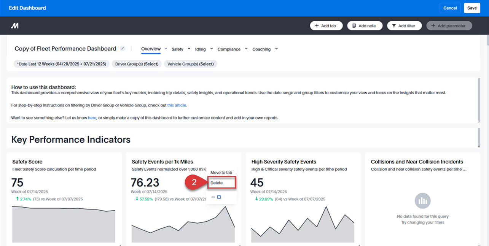Choose Delete from the tile menu
The height and width of the screenshot is (246, 489).
(217, 183)
